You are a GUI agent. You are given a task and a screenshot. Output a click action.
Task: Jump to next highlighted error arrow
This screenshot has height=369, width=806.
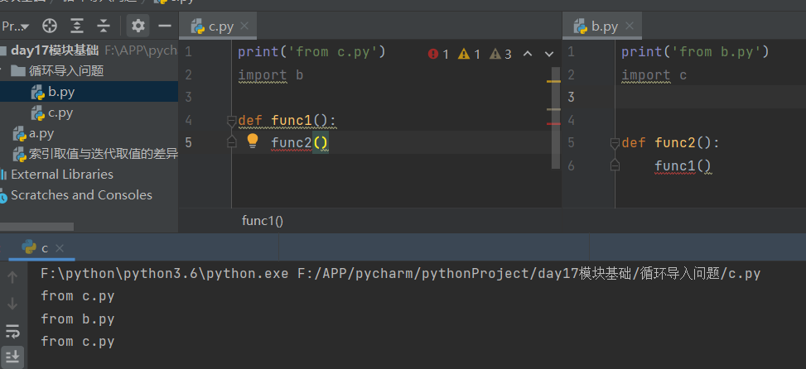tap(548, 54)
